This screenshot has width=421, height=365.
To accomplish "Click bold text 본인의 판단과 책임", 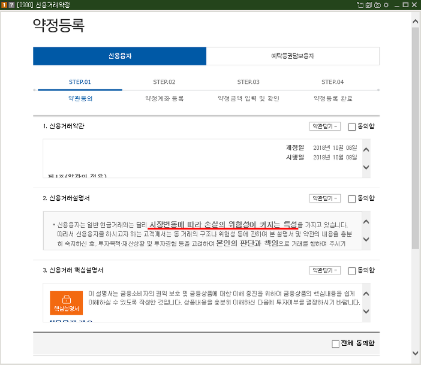I will click(x=246, y=243).
